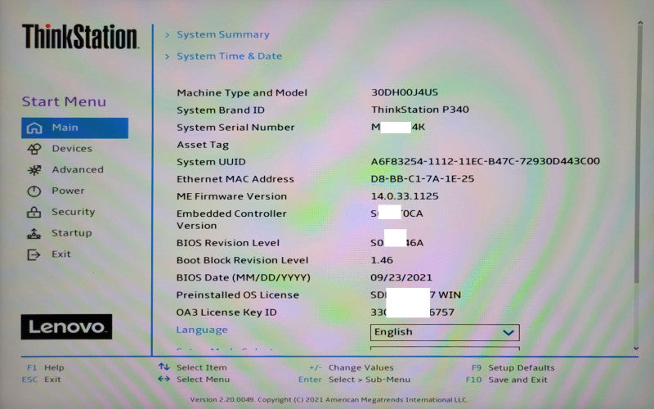Click the Advanced gear icon
The height and width of the screenshot is (409, 654).
click(x=34, y=170)
